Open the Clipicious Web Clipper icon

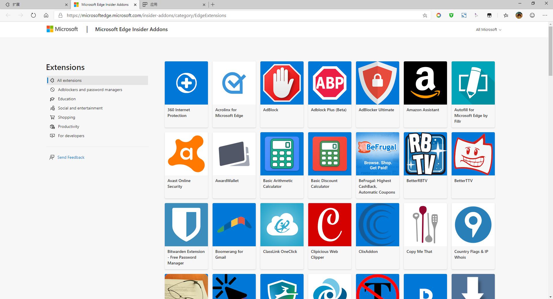click(x=330, y=225)
